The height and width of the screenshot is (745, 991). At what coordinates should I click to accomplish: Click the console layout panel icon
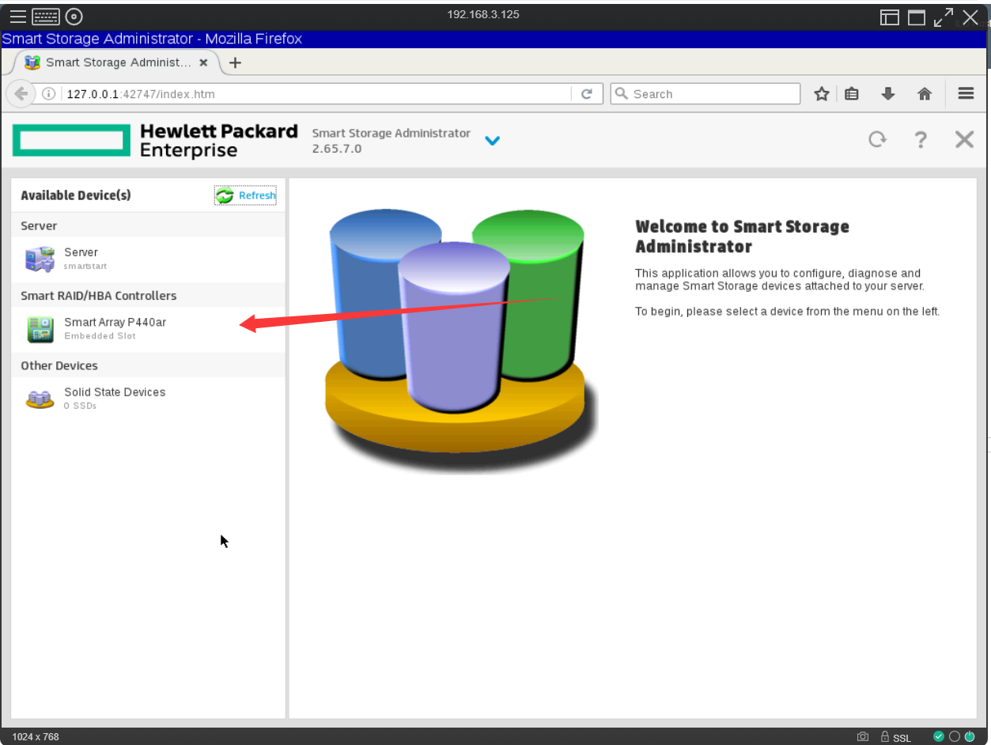(890, 17)
